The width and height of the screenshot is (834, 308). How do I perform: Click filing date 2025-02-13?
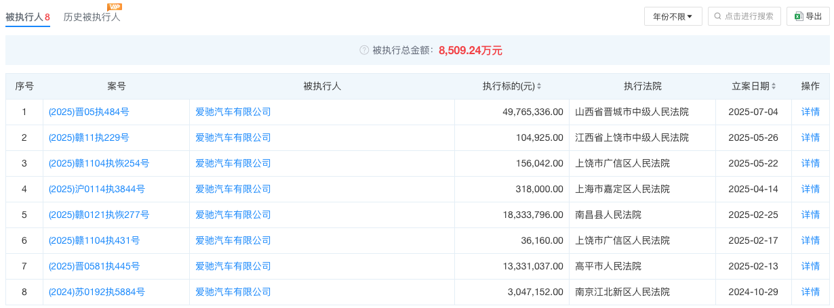[x=753, y=266]
